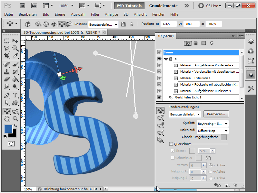Viewport: 258px width, 193px height.
Task: Click the Bearbeiten... render settings button
Action: click(x=216, y=114)
